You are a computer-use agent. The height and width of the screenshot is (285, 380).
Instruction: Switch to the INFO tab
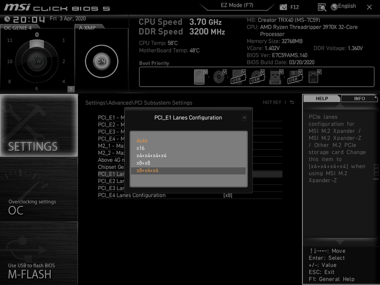click(359, 98)
